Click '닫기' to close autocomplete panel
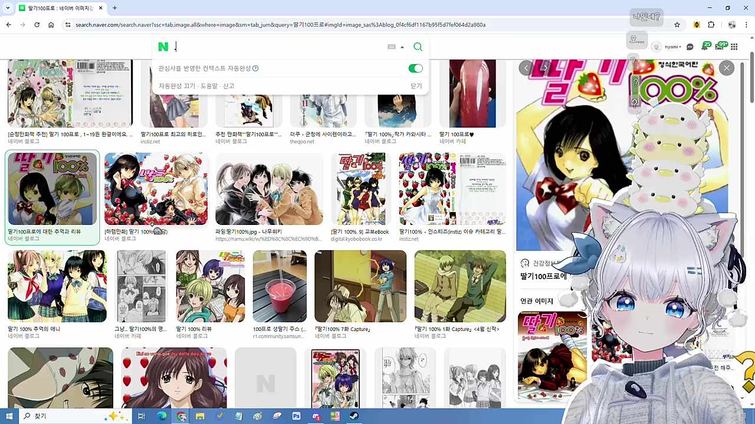 [416, 86]
